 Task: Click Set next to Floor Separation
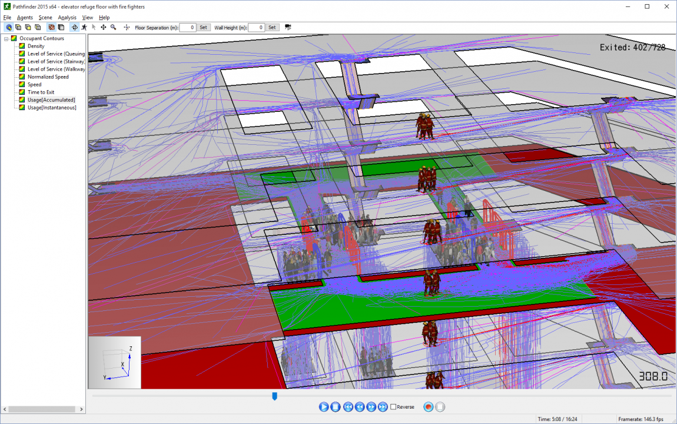point(203,27)
